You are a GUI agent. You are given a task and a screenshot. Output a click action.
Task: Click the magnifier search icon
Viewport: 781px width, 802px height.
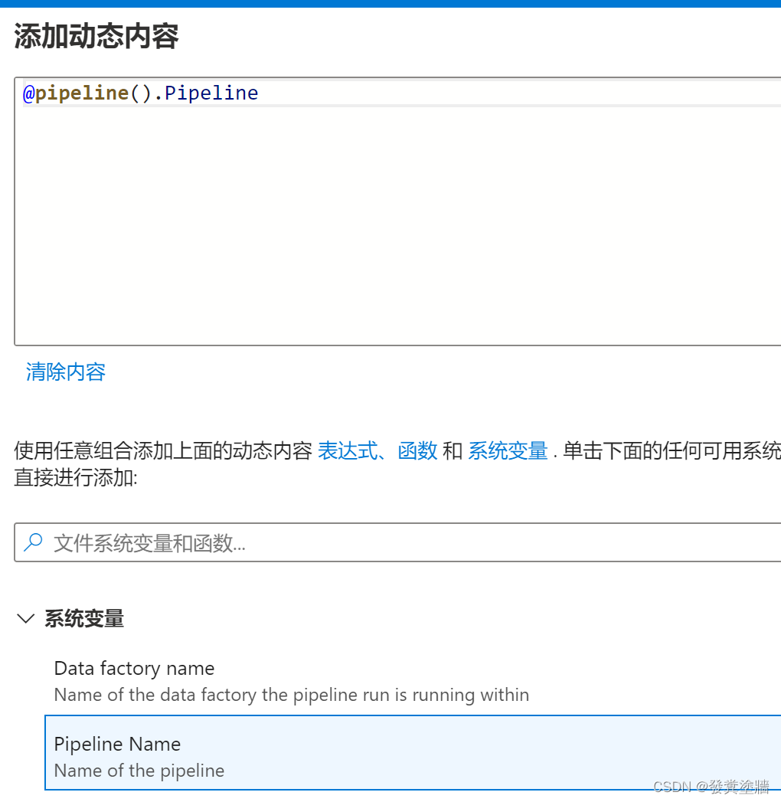pyautogui.click(x=31, y=542)
